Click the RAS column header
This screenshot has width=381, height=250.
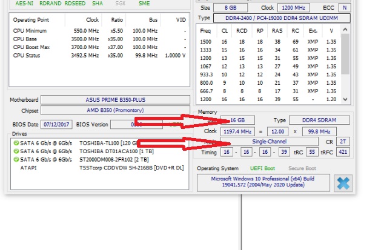(x=277, y=31)
